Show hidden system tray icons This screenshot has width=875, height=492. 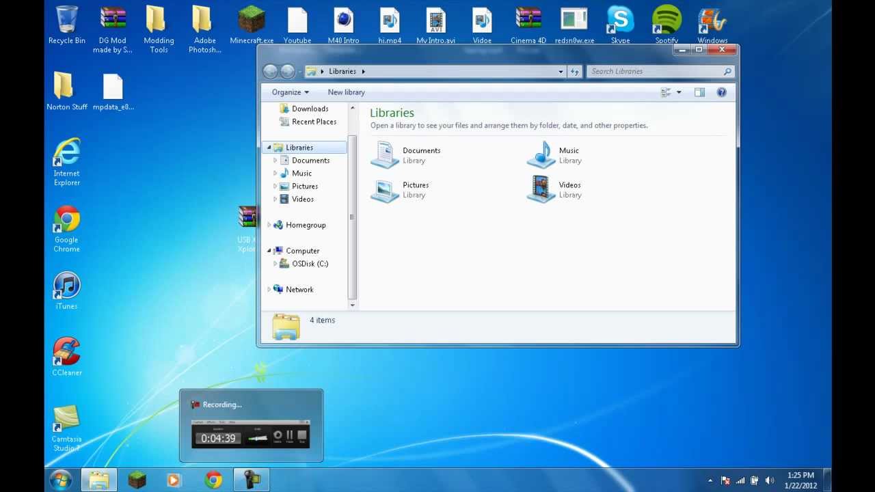pos(710,481)
